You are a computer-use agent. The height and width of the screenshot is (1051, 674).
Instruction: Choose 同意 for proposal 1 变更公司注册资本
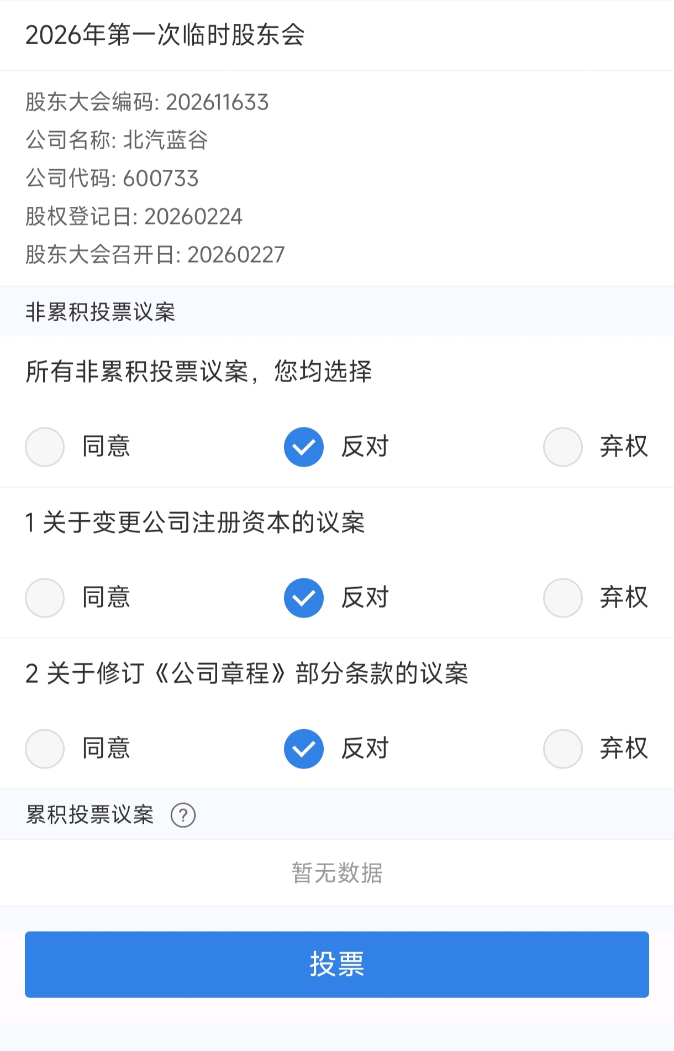[x=45, y=598]
